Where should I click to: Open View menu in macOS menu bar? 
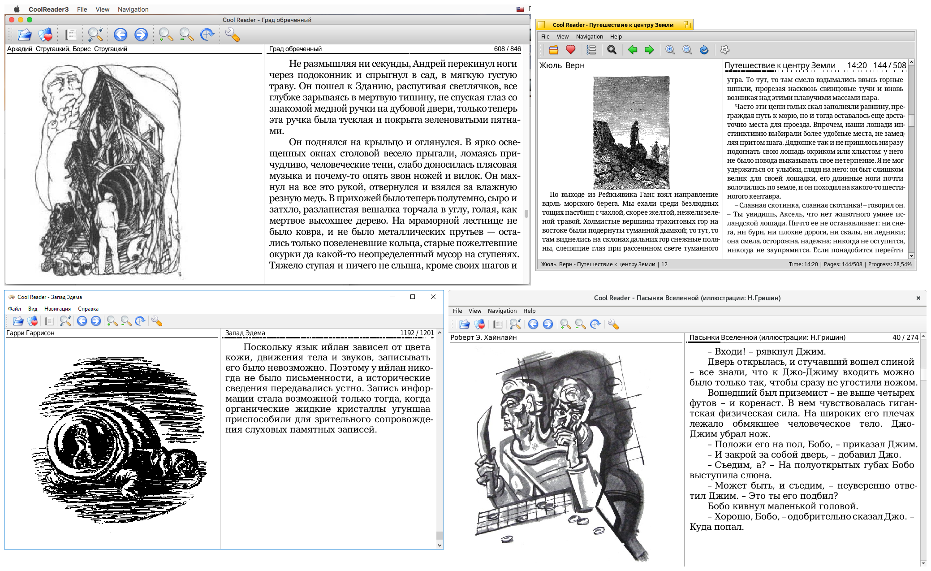[102, 9]
